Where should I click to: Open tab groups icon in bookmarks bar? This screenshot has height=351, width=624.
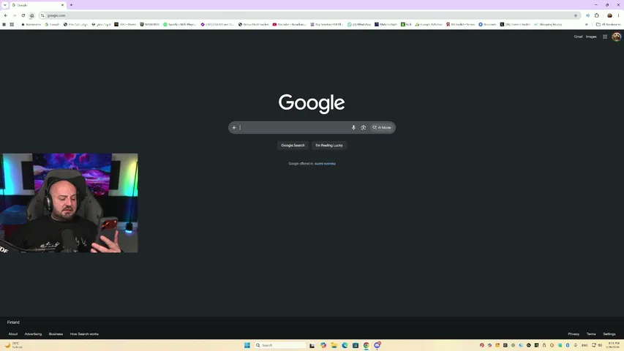pos(12,24)
